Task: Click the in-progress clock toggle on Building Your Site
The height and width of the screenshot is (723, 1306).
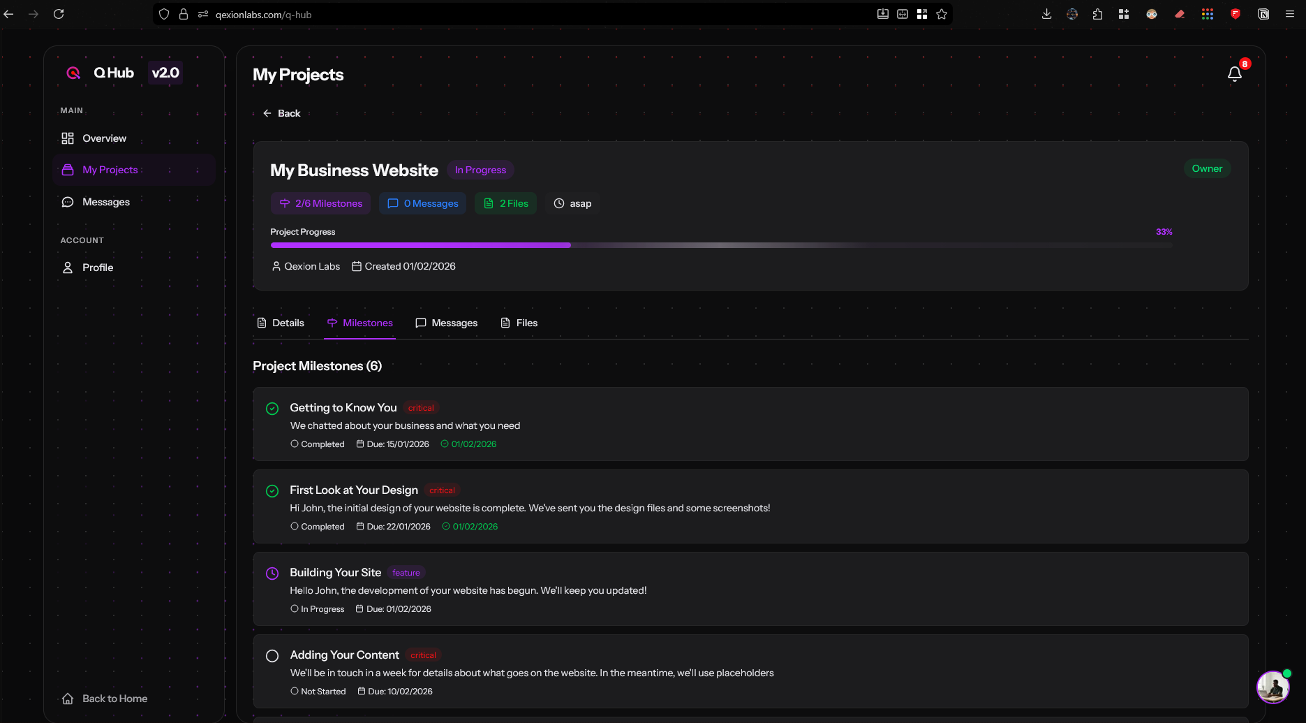Action: point(272,574)
